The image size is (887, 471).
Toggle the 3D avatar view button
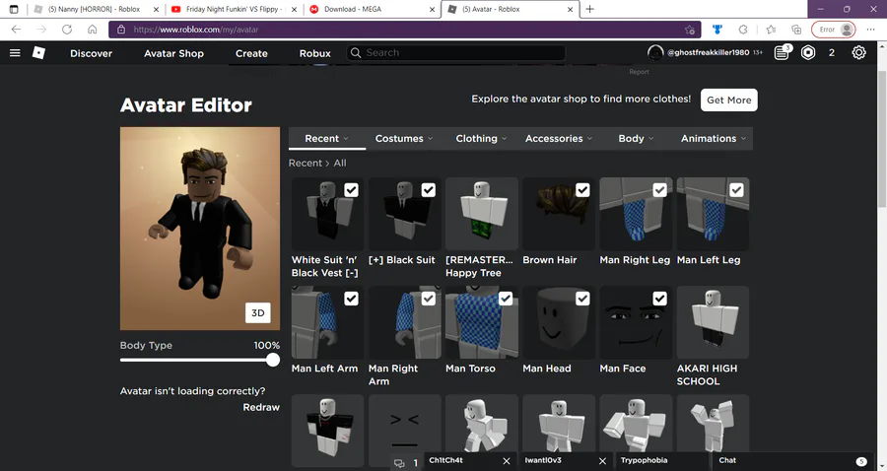click(x=257, y=312)
